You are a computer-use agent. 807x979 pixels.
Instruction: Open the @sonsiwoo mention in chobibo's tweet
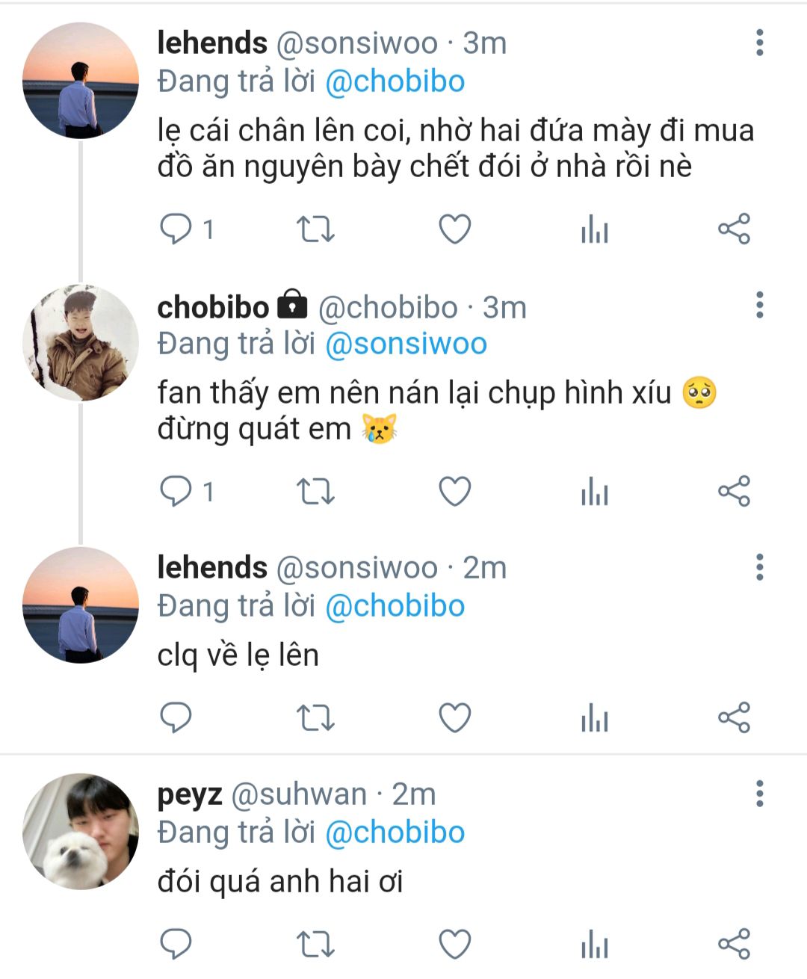pyautogui.click(x=406, y=344)
